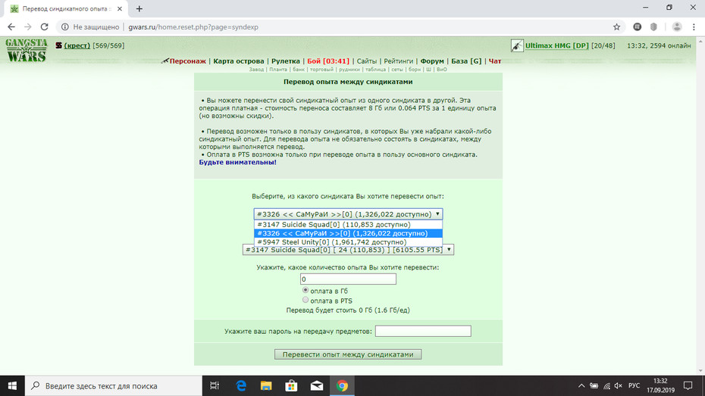Click Ultimax HMG [DP] weapon link

click(x=556, y=45)
